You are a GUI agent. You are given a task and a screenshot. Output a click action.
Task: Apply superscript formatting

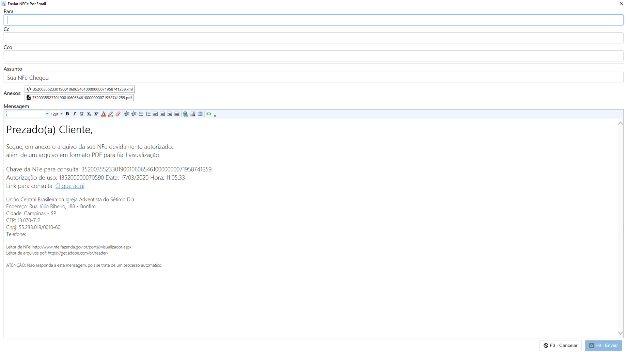point(96,114)
